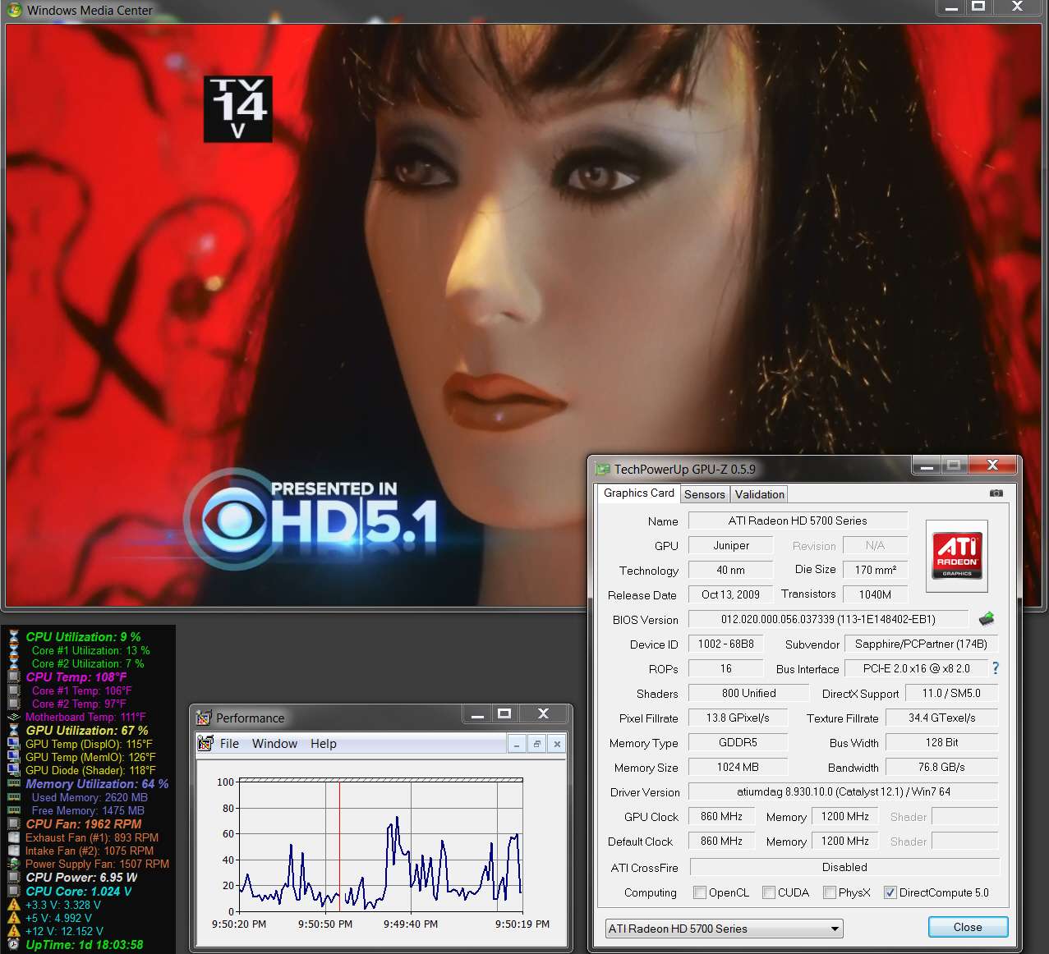Image resolution: width=1049 pixels, height=954 pixels.
Task: Switch to the Graphics Card tab
Action: [x=638, y=493]
